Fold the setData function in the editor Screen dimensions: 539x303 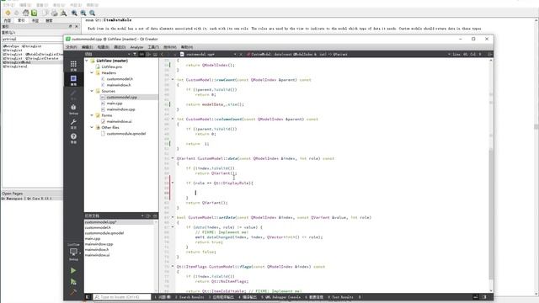[173, 217]
